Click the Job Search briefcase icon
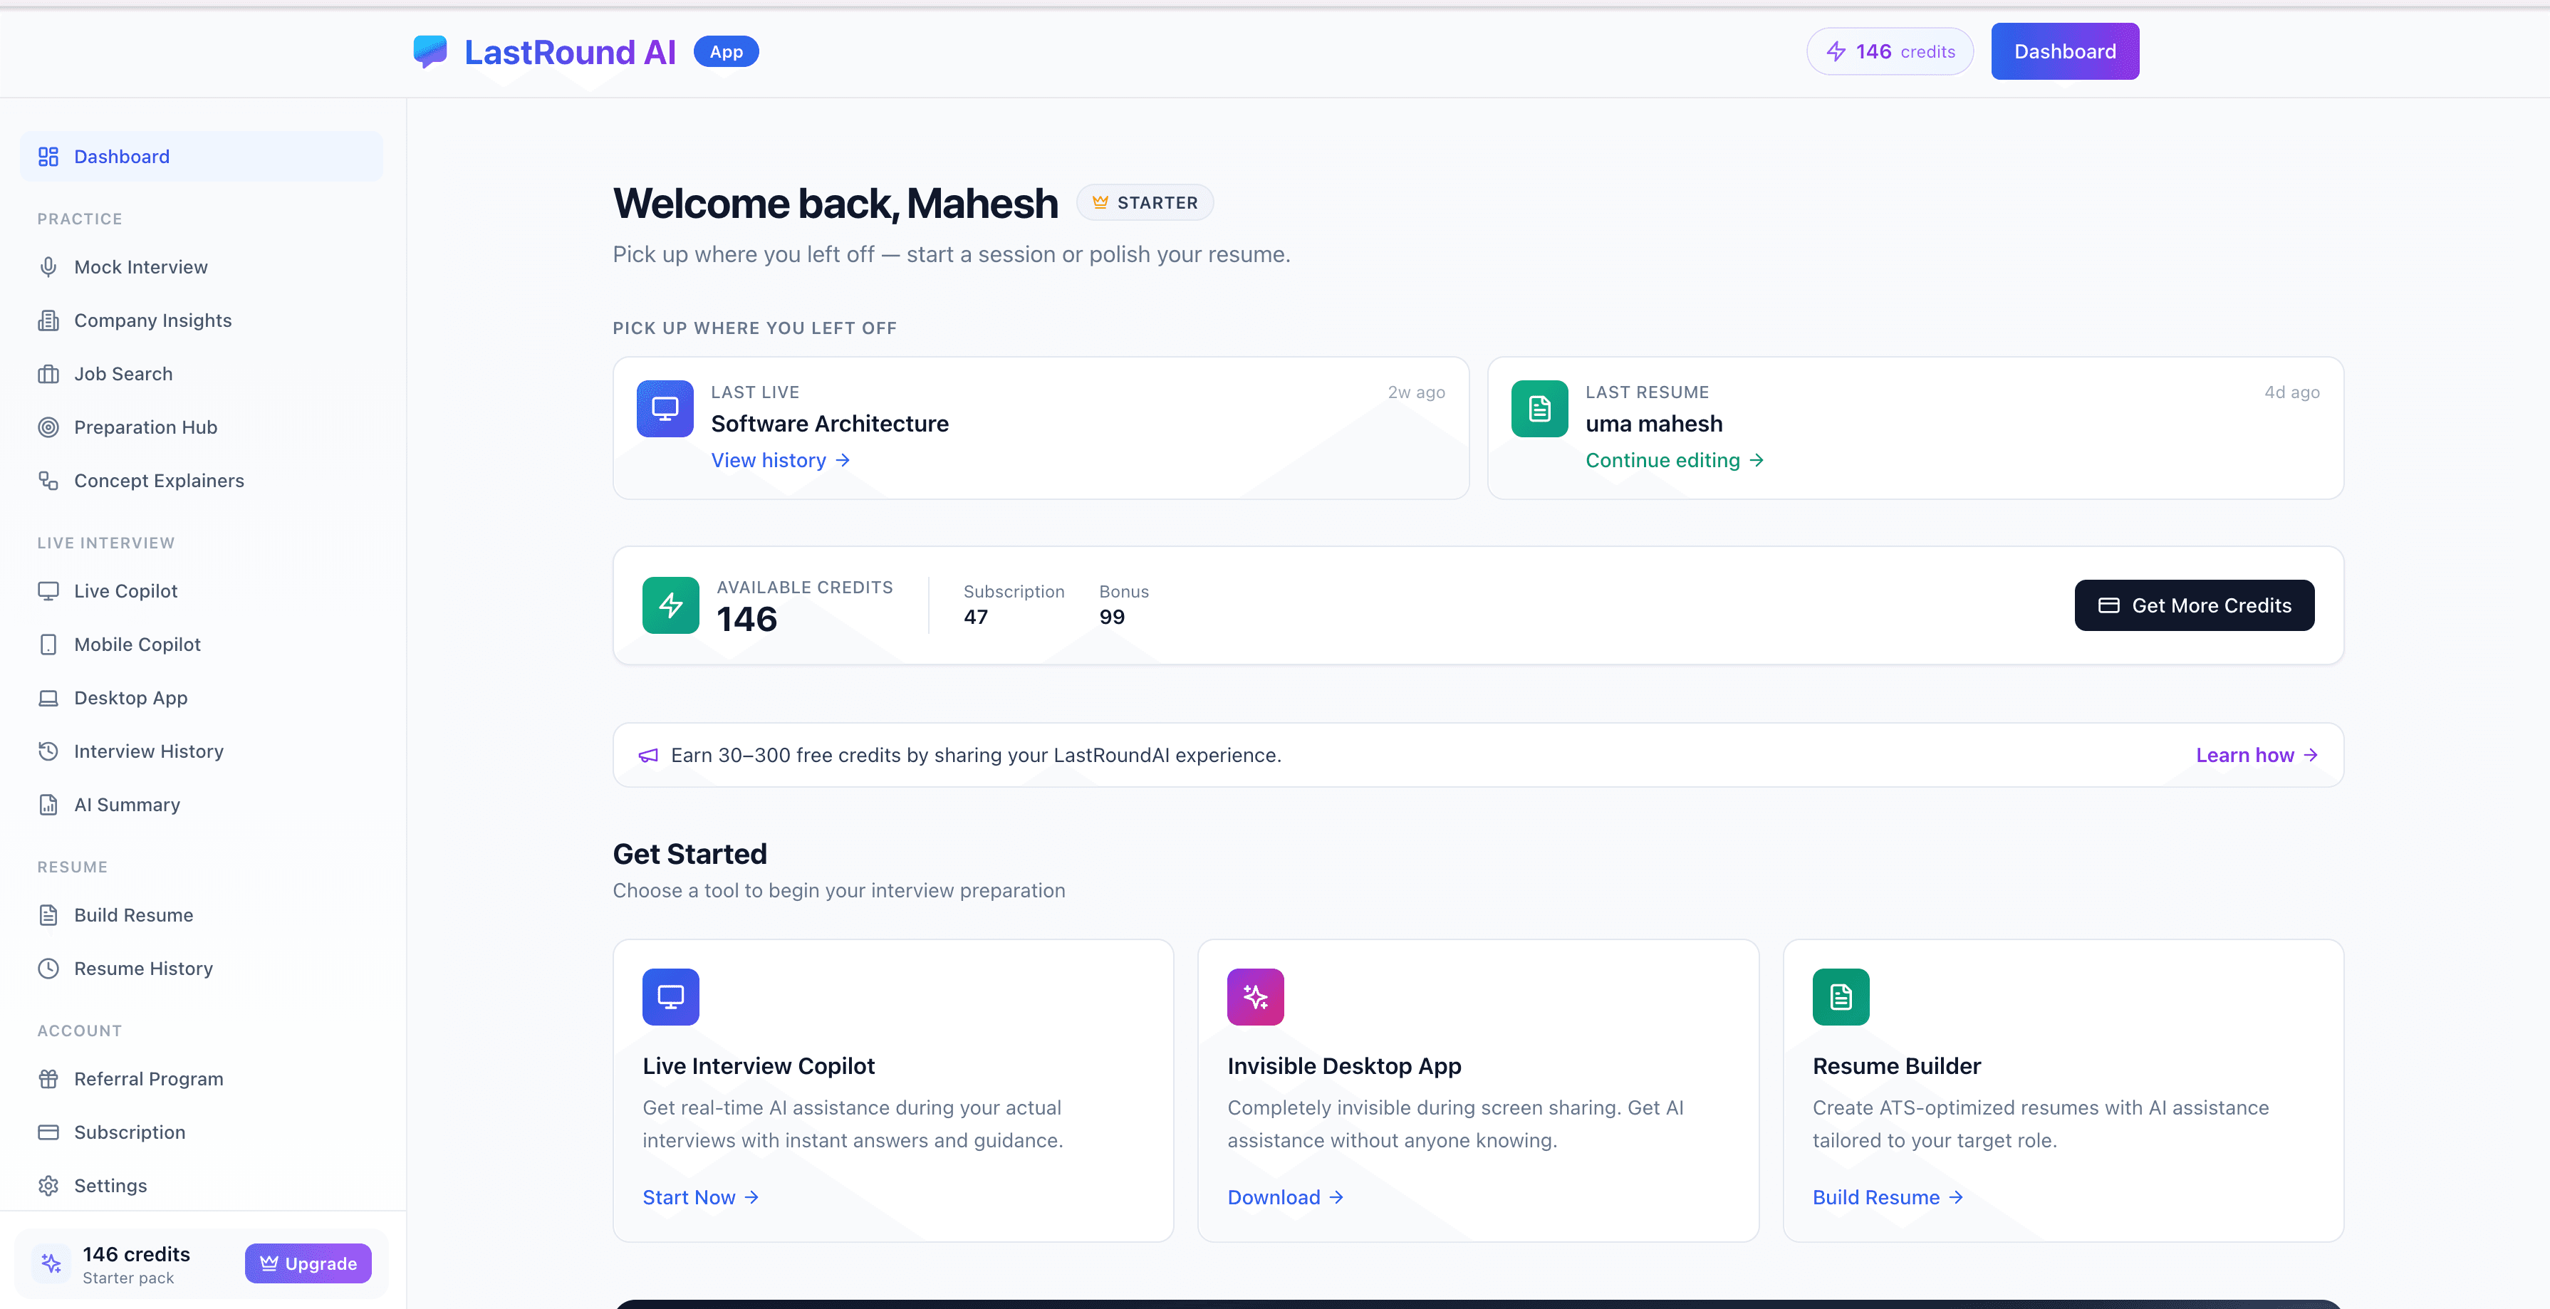This screenshot has width=2550, height=1309. 48,374
